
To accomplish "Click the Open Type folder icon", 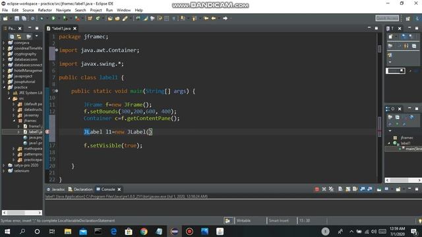I will point(110,18).
